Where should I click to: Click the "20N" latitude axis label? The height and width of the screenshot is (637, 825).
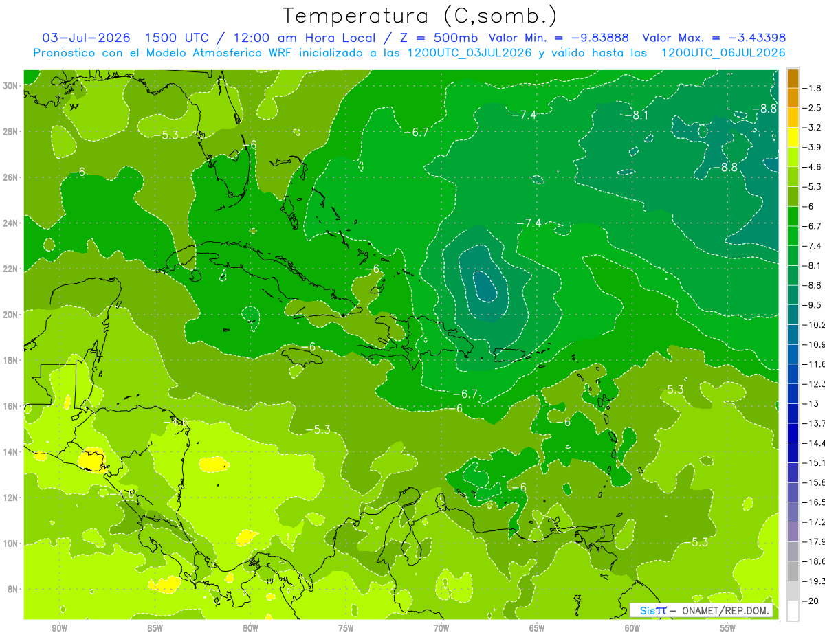tap(11, 315)
